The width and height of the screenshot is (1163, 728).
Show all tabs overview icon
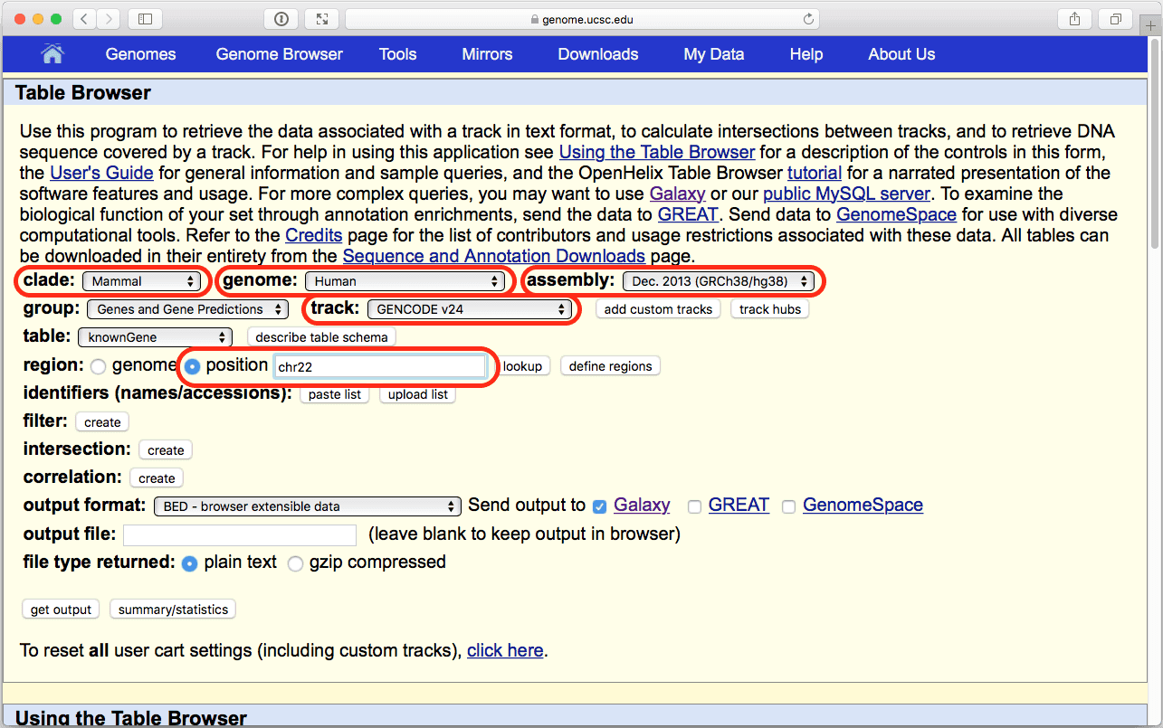coord(1116,19)
